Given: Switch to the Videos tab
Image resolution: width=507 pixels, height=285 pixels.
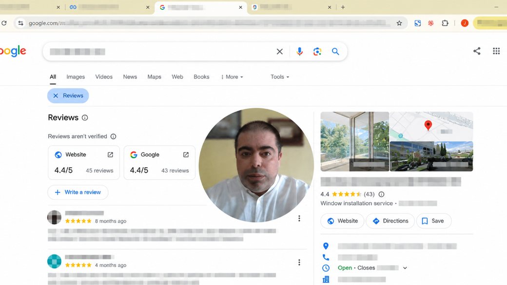Looking at the screenshot, I should [x=104, y=77].
